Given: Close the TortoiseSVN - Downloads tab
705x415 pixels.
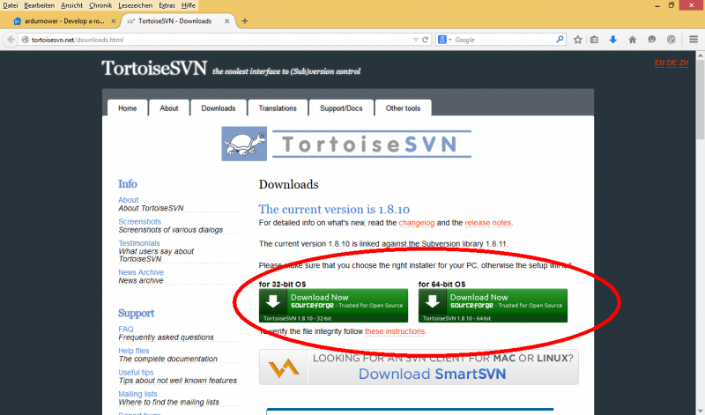Looking at the screenshot, I should [227, 21].
